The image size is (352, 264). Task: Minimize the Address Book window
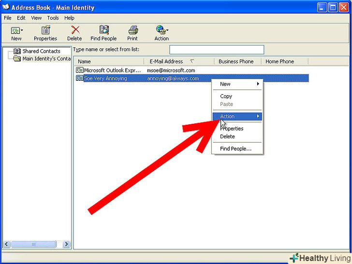pos(322,7)
